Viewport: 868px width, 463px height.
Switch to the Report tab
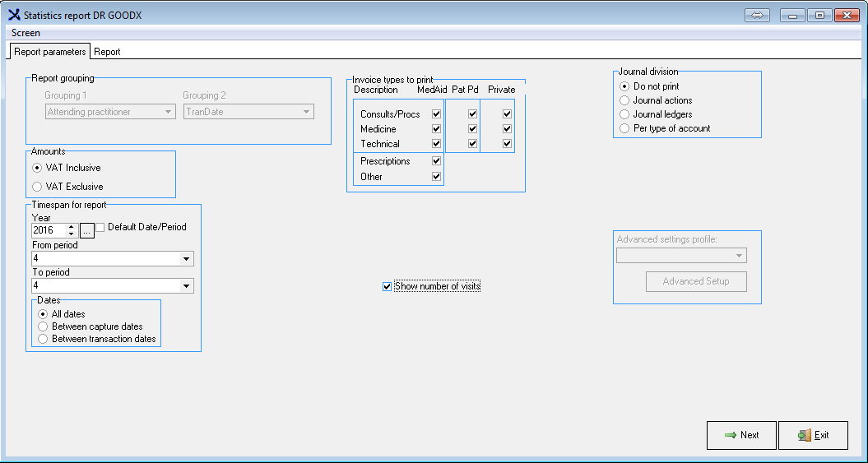[x=107, y=52]
